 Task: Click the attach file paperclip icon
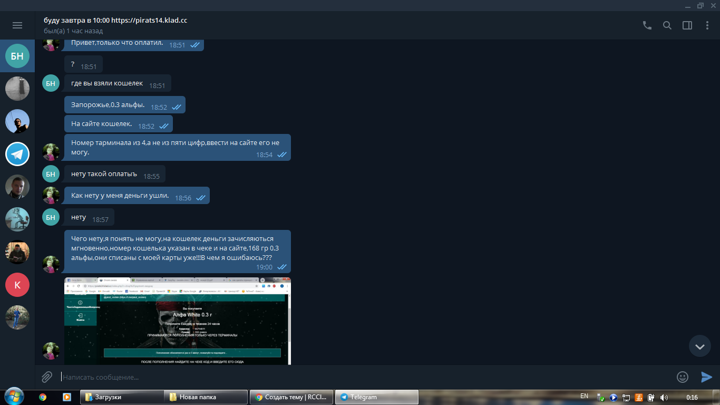click(x=47, y=377)
